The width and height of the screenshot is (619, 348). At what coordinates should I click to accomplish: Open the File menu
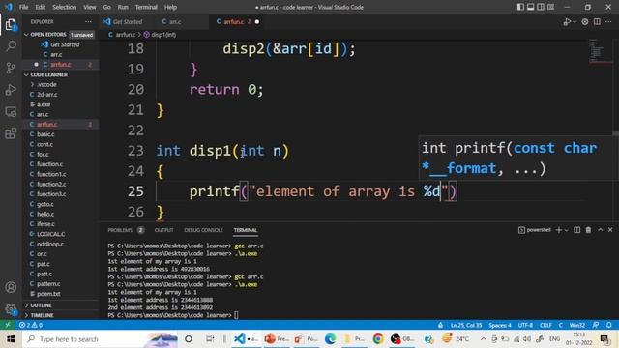pos(23,7)
